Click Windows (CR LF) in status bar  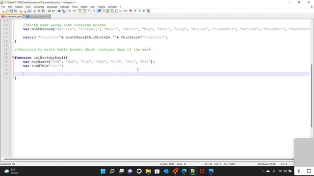(x=267, y=164)
